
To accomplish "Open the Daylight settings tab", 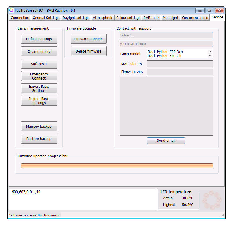I will (76, 18).
